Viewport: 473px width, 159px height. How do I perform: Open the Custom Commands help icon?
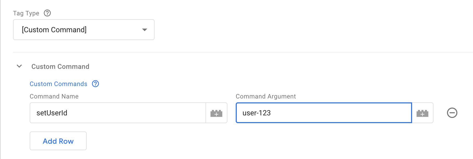point(95,84)
